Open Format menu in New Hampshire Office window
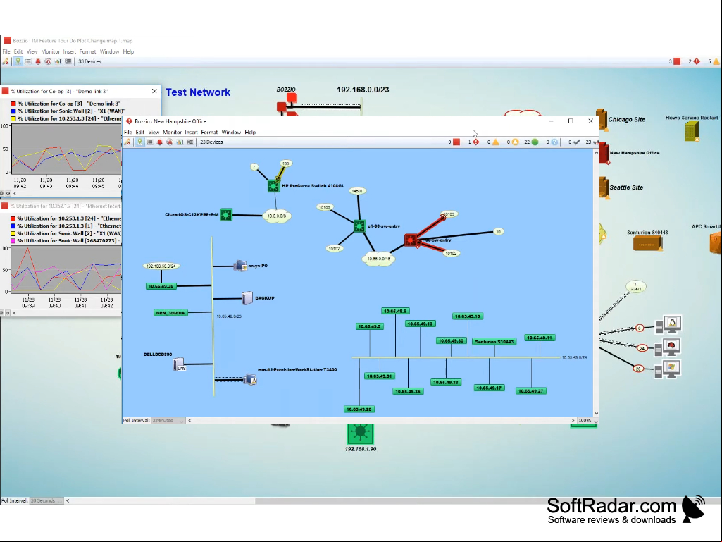The height and width of the screenshot is (542, 722). (x=209, y=133)
